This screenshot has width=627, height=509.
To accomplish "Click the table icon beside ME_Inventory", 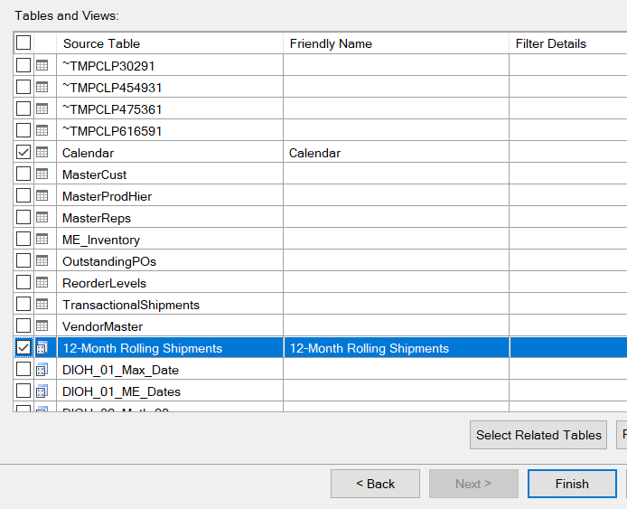I will tap(42, 240).
